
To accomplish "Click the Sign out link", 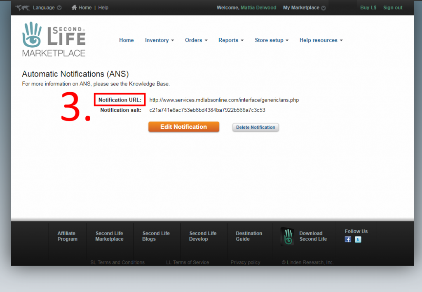I will (393, 8).
